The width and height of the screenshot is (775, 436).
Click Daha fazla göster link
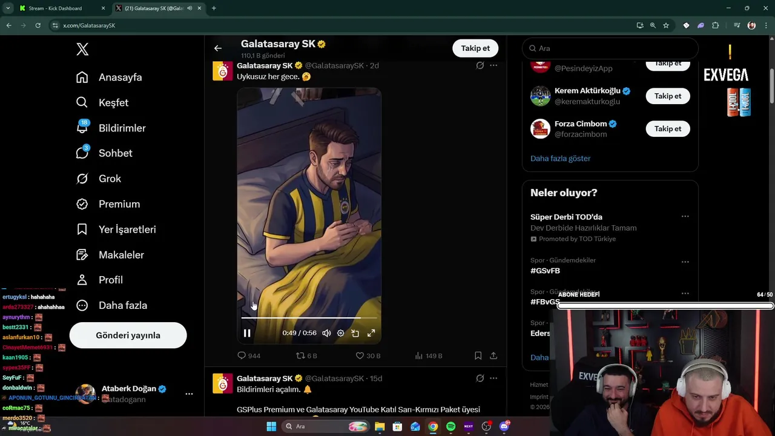pos(560,159)
